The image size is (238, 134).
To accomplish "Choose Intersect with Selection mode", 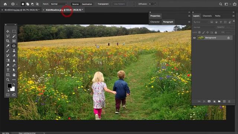I will point(37,4).
